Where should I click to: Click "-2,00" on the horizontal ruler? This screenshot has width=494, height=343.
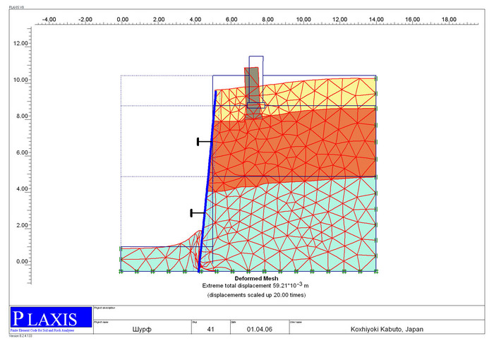click(85, 20)
